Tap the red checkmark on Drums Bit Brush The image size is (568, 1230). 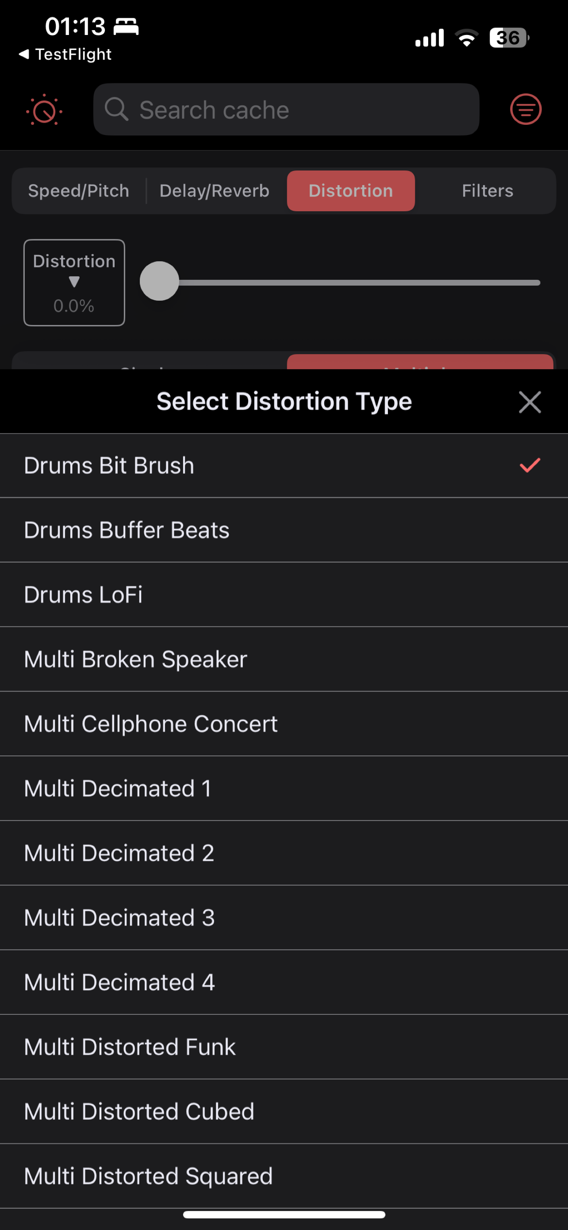point(530,465)
